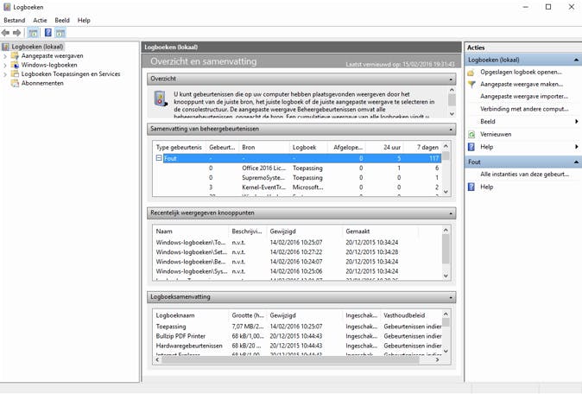Collapse the Logboeksamenvatting section
Image resolution: width=582 pixels, height=394 pixels.
click(x=451, y=297)
